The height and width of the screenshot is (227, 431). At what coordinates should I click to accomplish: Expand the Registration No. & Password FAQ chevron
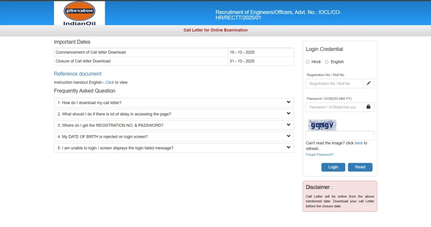click(289, 125)
